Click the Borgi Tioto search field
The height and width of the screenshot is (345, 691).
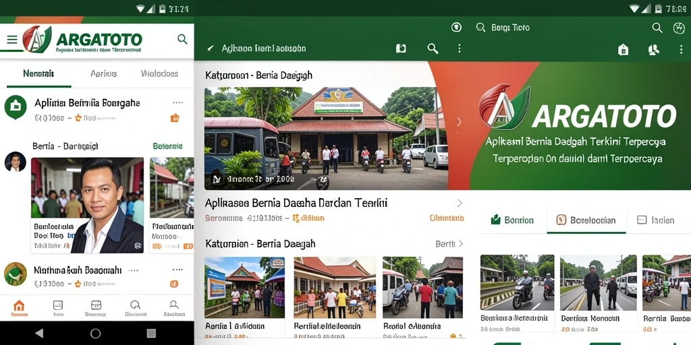click(510, 28)
